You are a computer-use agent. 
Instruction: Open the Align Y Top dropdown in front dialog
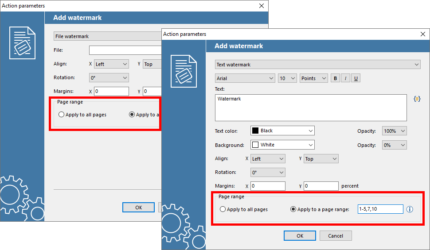coord(321,159)
